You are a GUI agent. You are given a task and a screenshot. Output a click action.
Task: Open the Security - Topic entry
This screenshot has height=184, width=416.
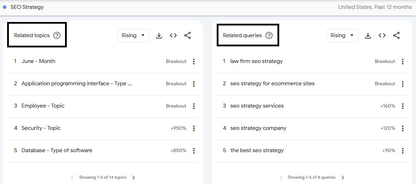tap(41, 128)
